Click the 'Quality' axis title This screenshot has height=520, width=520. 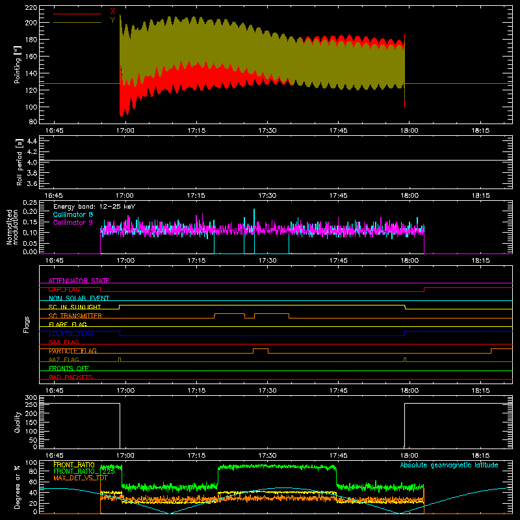click(x=18, y=422)
